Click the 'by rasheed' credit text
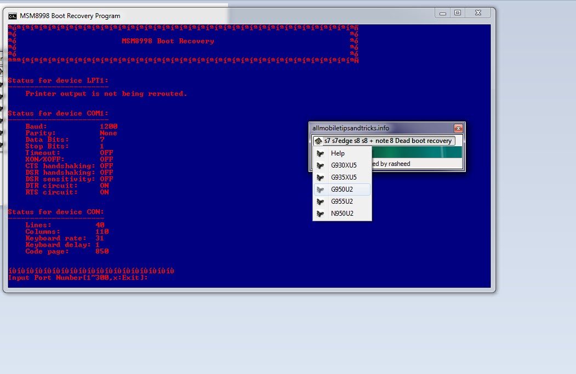 click(395, 164)
